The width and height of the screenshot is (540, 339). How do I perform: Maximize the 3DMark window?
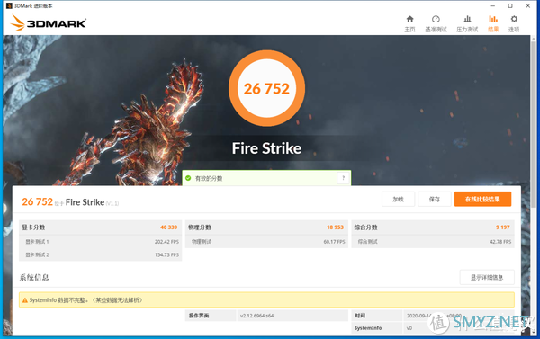pyautogui.click(x=510, y=6)
